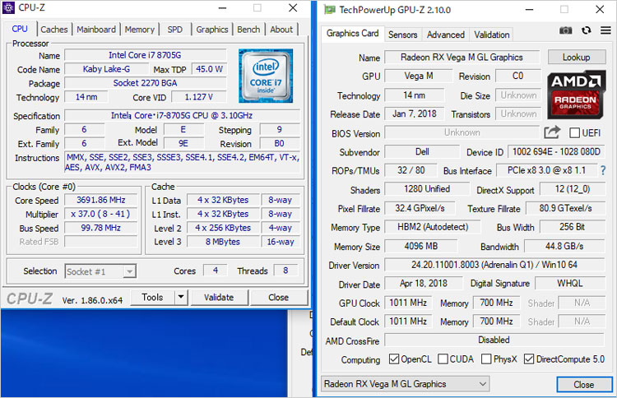Click the Tools button in CPU-Z
The image size is (617, 398).
[152, 297]
